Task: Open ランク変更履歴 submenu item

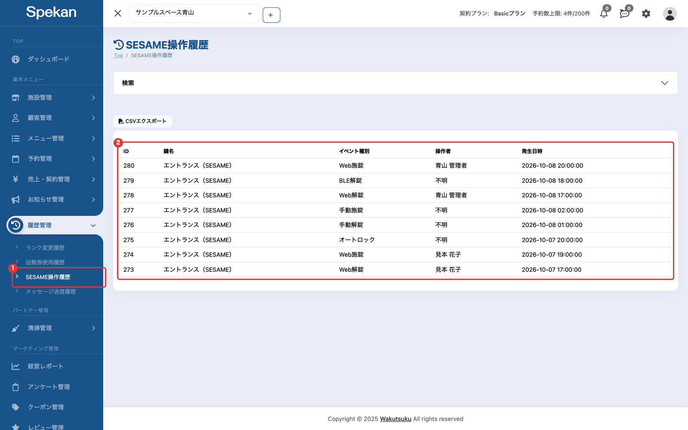Action: (45, 248)
